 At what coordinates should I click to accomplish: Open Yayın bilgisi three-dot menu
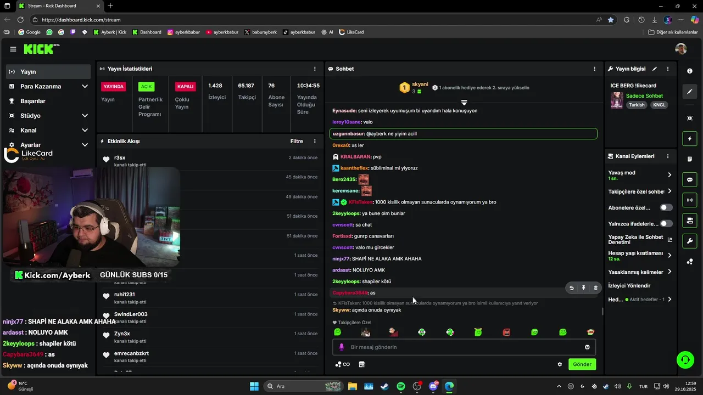tap(668, 69)
